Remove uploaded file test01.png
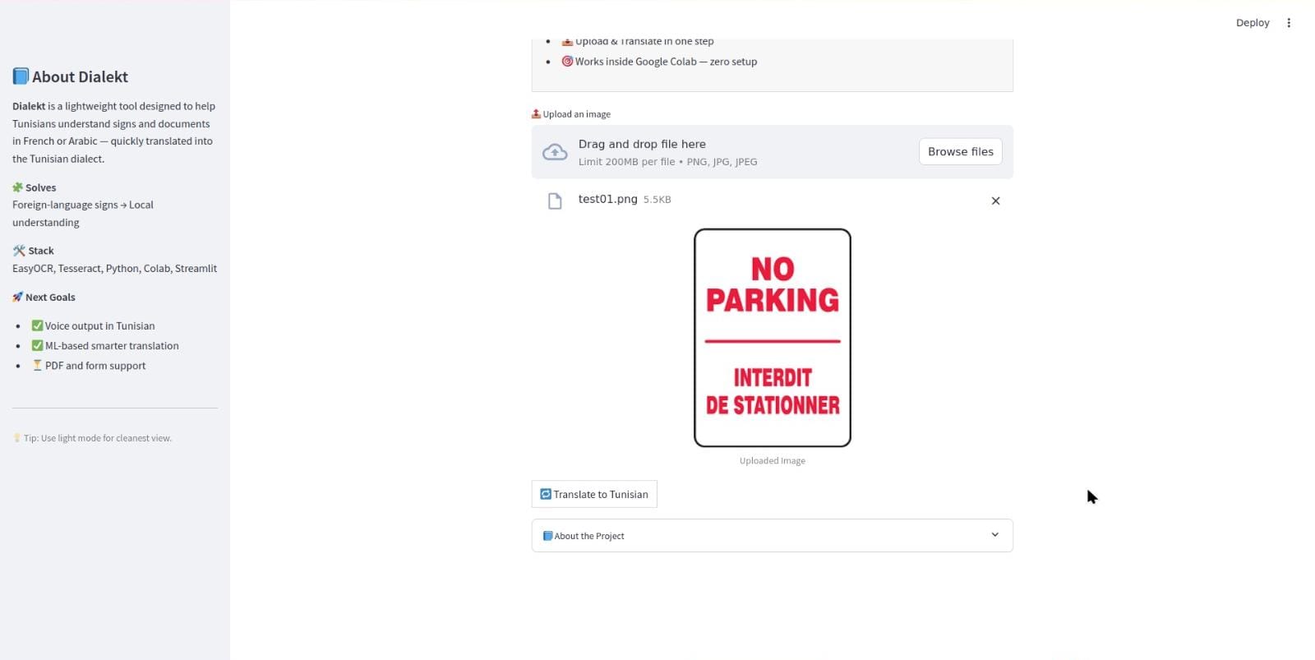This screenshot has height=660, width=1315. [995, 201]
